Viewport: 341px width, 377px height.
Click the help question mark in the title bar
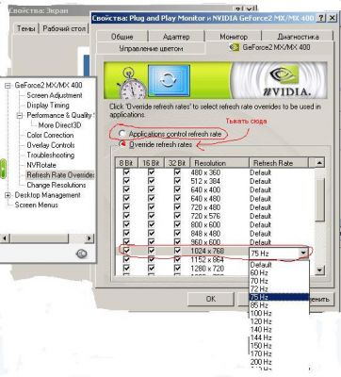tap(320, 18)
